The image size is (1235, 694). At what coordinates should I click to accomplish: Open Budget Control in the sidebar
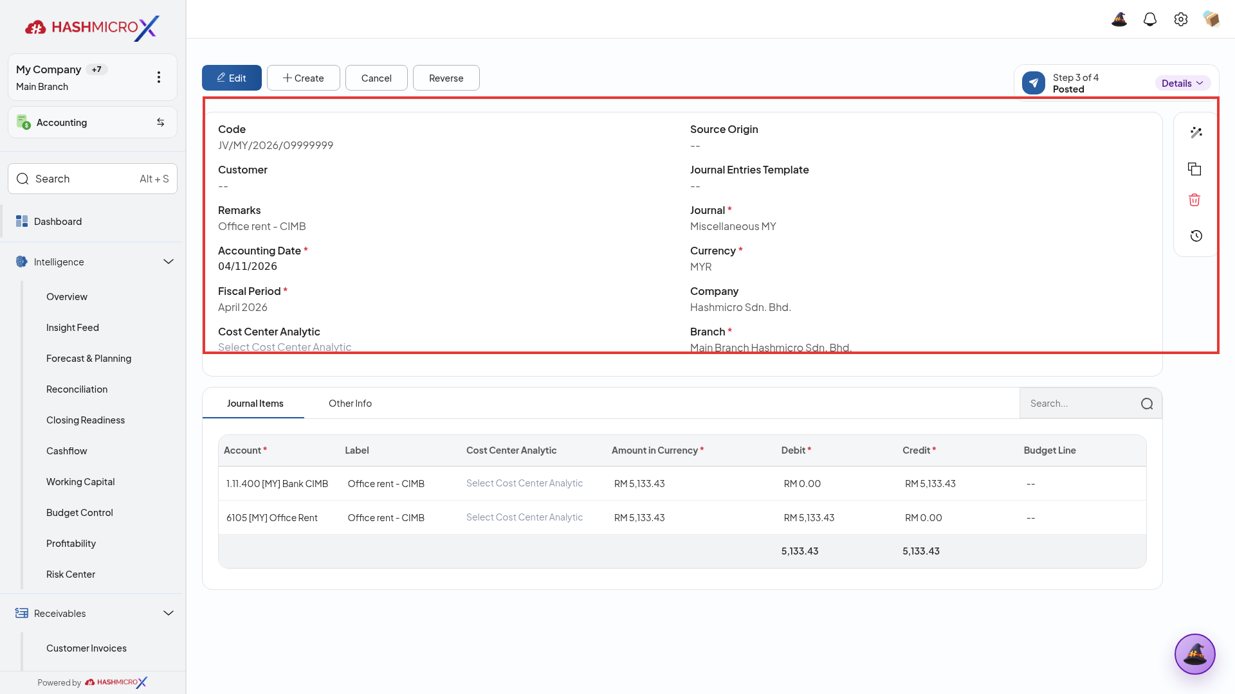click(80, 512)
